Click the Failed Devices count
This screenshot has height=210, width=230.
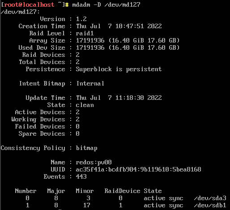(77, 126)
